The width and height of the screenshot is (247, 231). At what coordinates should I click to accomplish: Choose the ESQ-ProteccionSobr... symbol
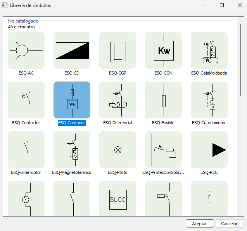[x=164, y=149]
